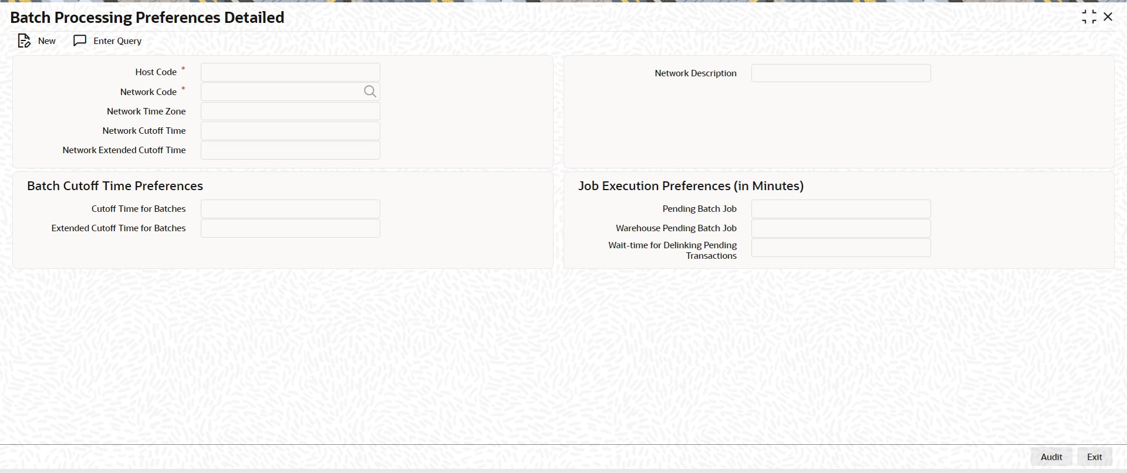This screenshot has height=473, width=1127.
Task: Focus the Pending Batch Job field
Action: 841,209
